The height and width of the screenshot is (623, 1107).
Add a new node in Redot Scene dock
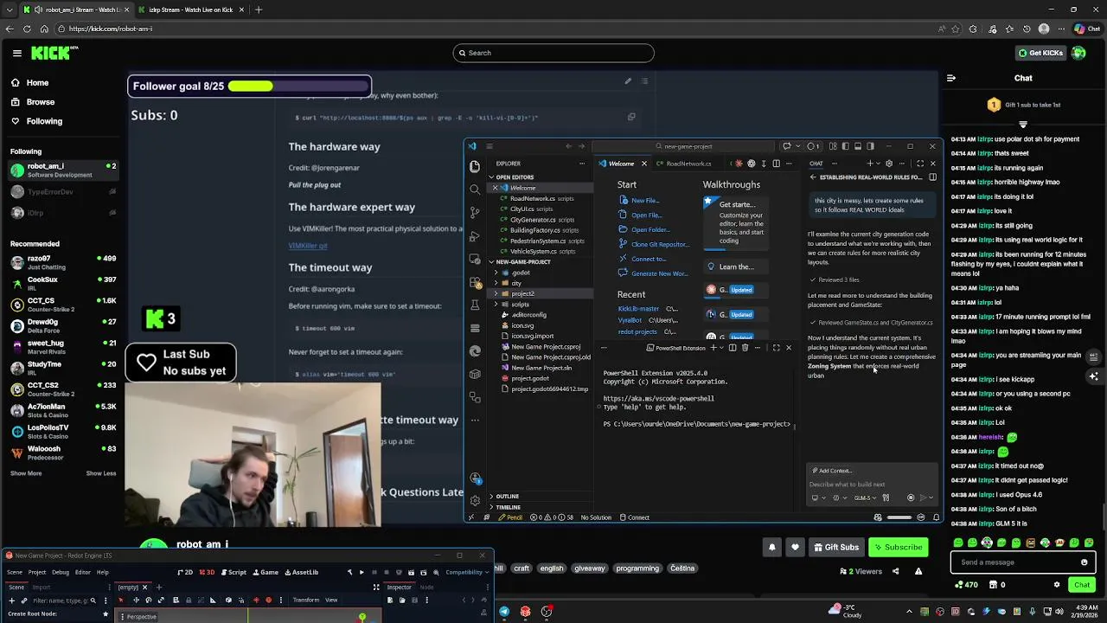click(11, 600)
